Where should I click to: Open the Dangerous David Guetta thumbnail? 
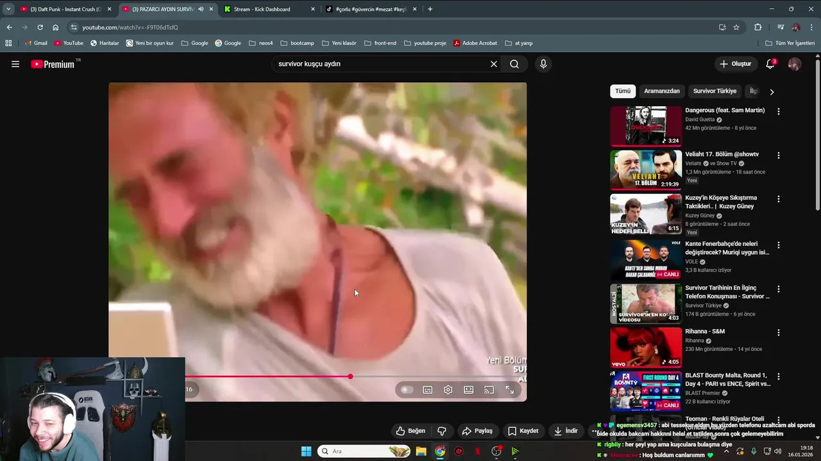click(646, 126)
